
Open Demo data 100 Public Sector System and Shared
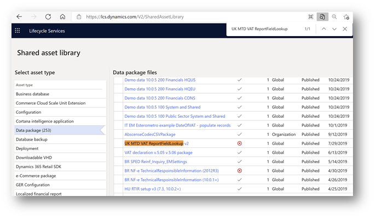point(175,116)
